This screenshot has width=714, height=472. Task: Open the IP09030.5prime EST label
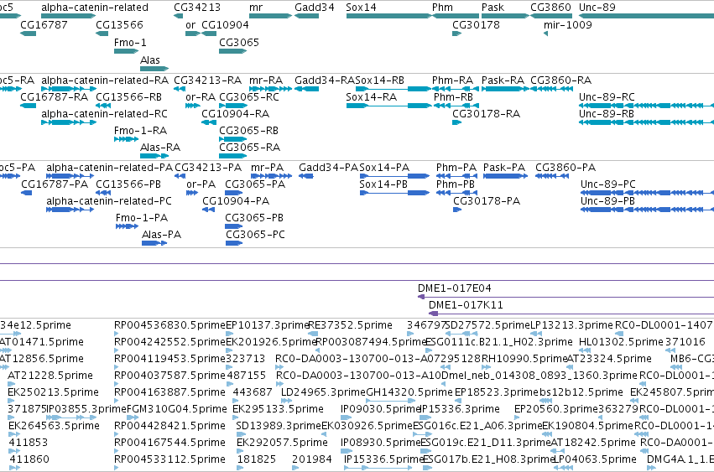[x=381, y=409]
